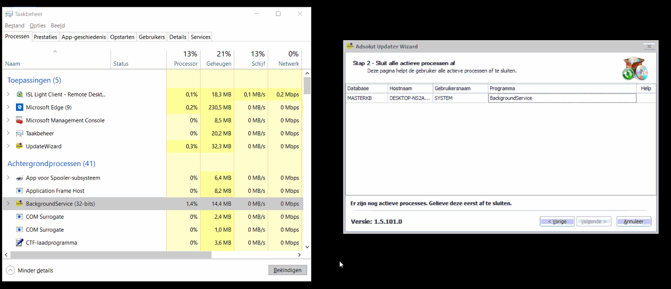Image resolution: width=671 pixels, height=289 pixels.
Task: Click the BackgroundService process icon
Action: click(19, 204)
